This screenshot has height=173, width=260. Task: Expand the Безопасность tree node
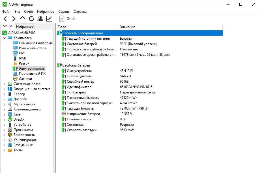click(x=5, y=135)
